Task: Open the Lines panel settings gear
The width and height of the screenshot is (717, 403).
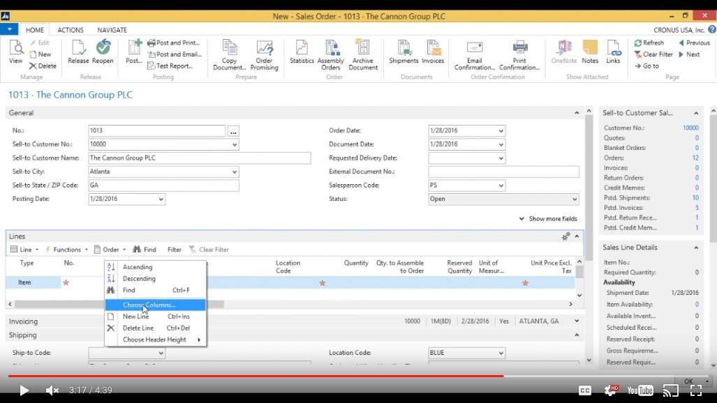Action: tap(566, 236)
